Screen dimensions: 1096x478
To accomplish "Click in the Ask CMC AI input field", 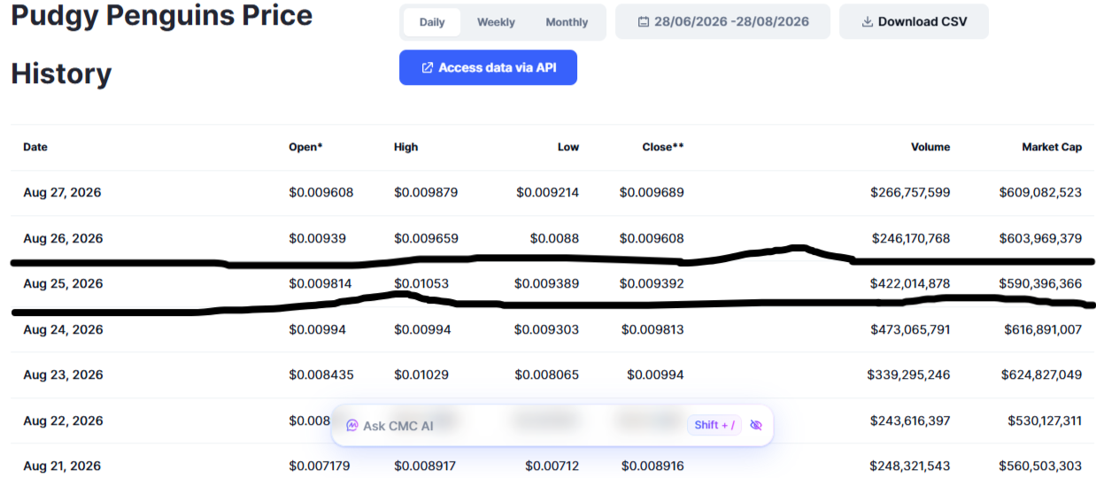I will click(x=513, y=426).
